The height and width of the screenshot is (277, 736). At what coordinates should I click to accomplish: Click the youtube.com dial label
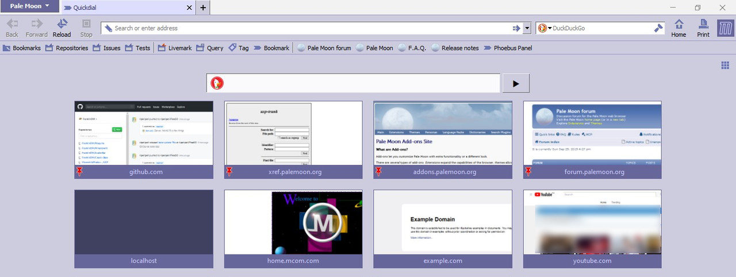[x=592, y=261]
